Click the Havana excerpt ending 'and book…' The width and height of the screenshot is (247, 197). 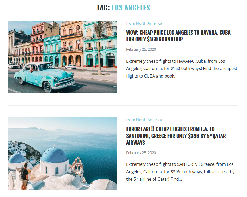point(182,68)
